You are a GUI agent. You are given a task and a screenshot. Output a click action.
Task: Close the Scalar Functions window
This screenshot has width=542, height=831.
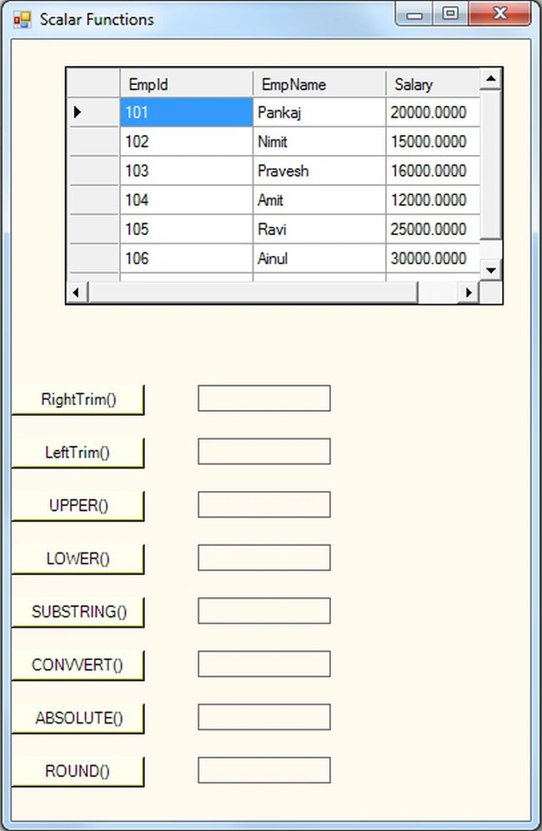pos(499,14)
